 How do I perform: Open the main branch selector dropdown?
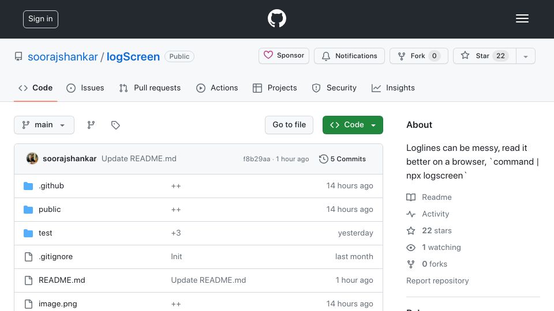click(x=44, y=125)
